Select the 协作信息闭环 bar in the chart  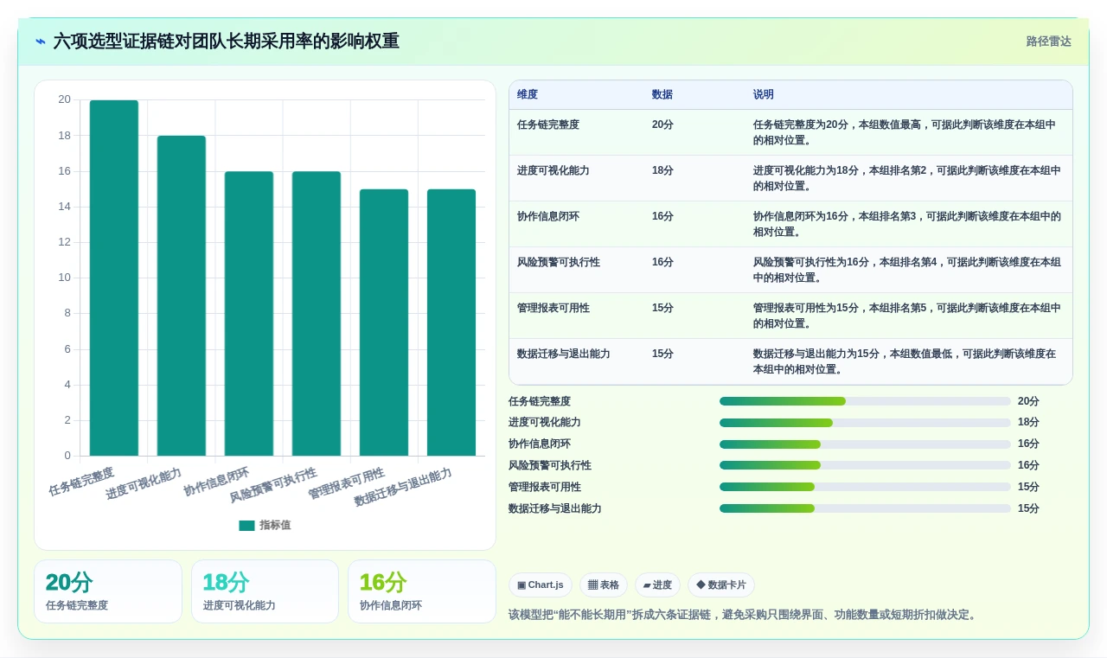coord(249,314)
